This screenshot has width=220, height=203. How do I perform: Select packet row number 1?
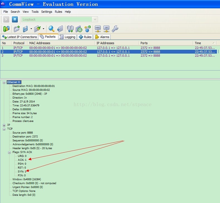pyautogui.click(x=109, y=48)
